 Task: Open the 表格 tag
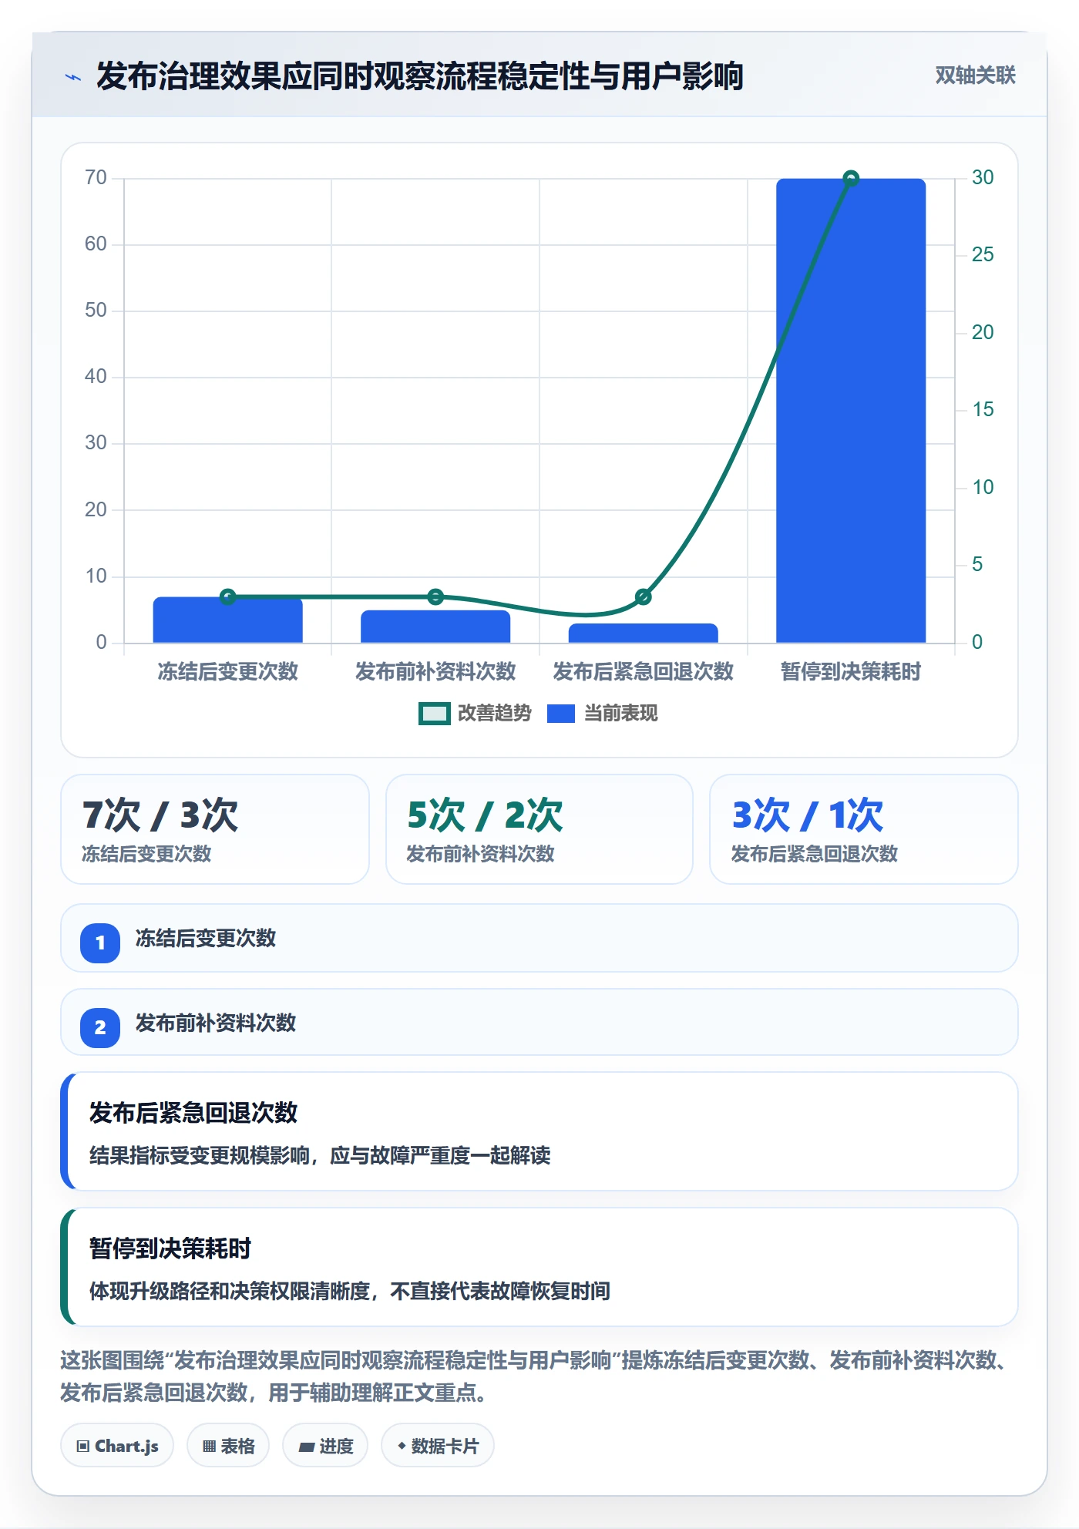(228, 1446)
